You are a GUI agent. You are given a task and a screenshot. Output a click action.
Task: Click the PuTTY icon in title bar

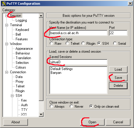(4, 4)
